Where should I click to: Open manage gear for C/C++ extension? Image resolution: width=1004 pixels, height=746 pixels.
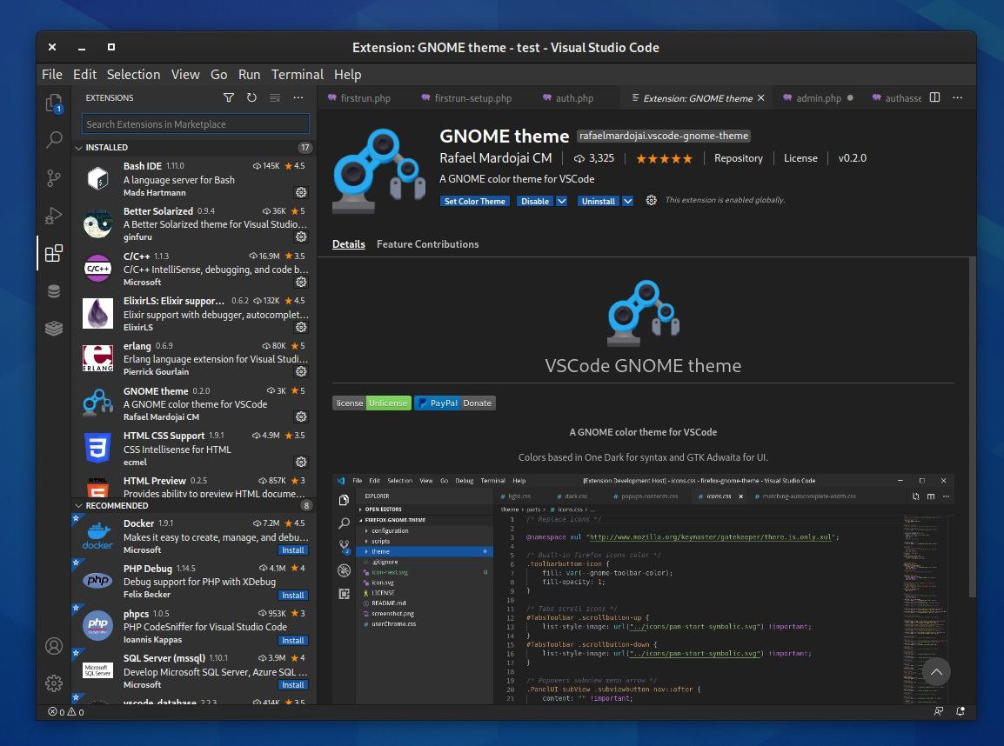(x=301, y=283)
